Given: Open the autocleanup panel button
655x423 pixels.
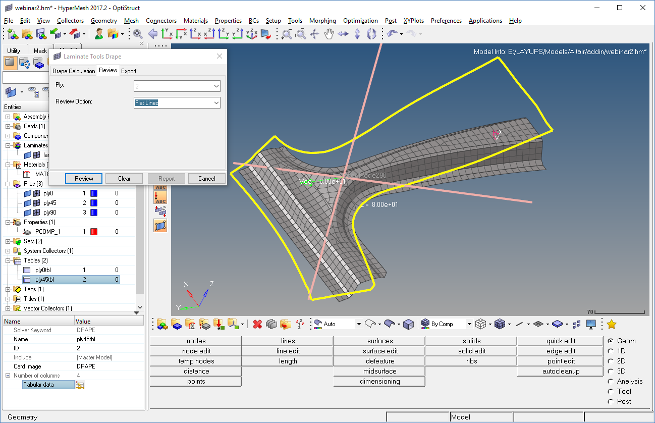Looking at the screenshot, I should point(561,371).
